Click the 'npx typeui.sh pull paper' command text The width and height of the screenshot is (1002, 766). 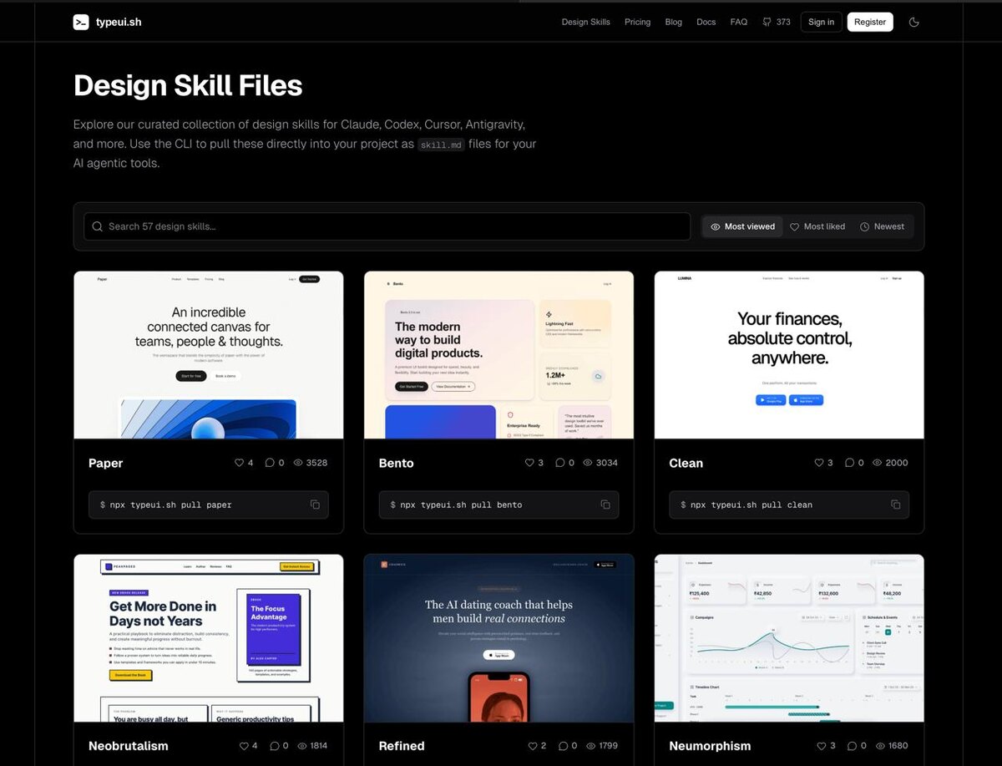coord(171,505)
